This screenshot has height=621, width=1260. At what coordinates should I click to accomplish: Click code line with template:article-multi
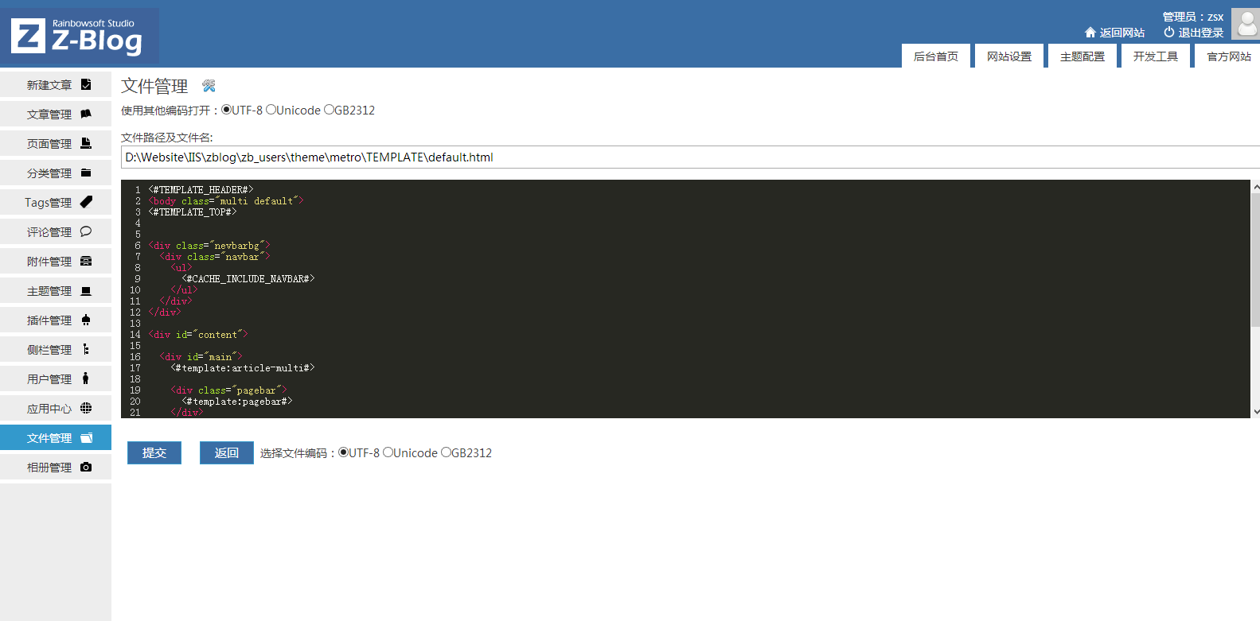243,368
